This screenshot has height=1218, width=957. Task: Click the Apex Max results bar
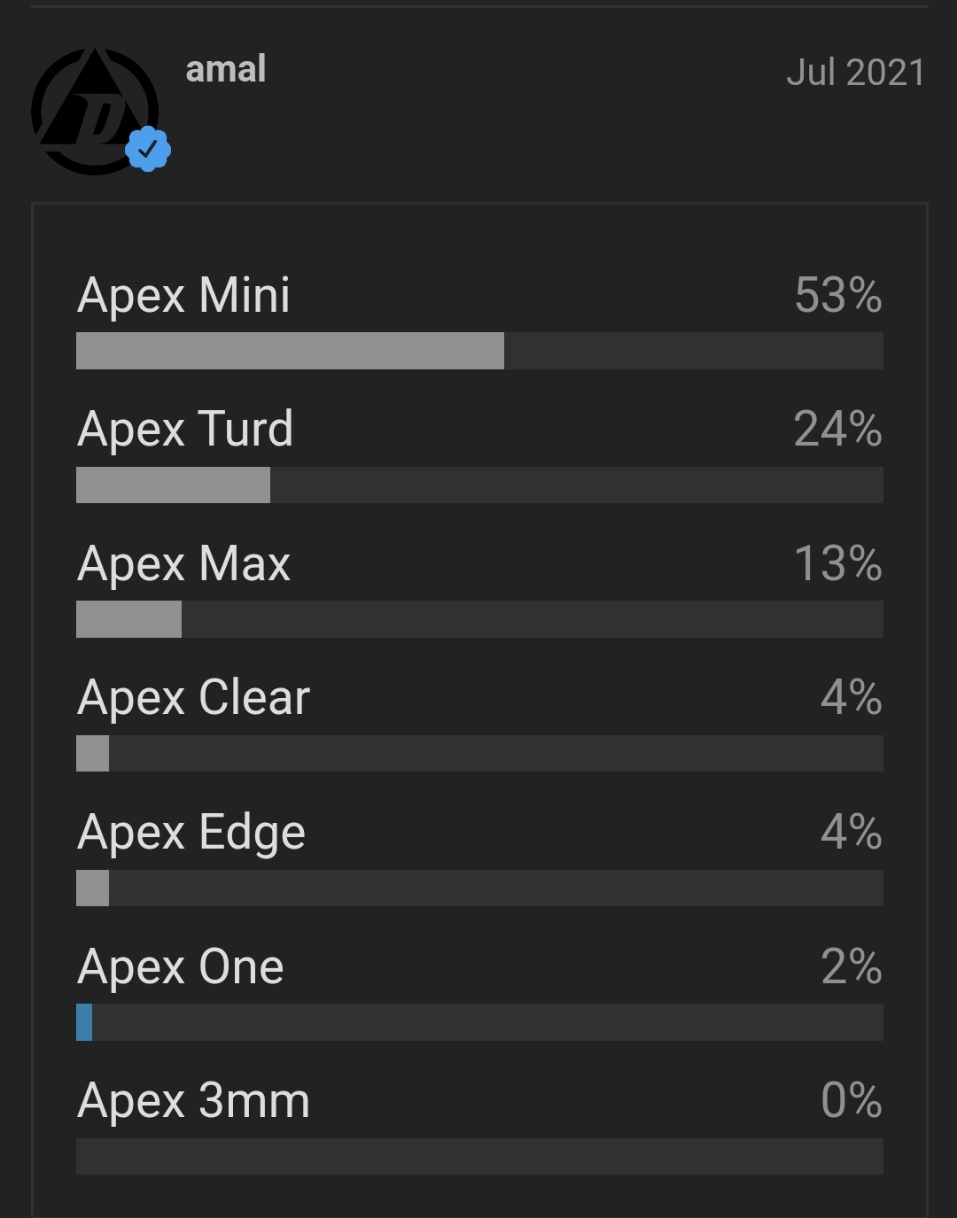click(479, 619)
